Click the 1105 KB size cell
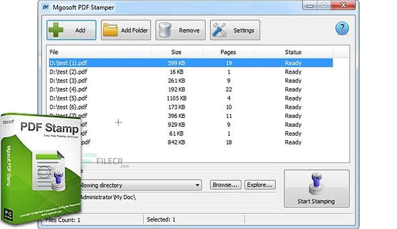397x229 pixels. pyautogui.click(x=177, y=98)
